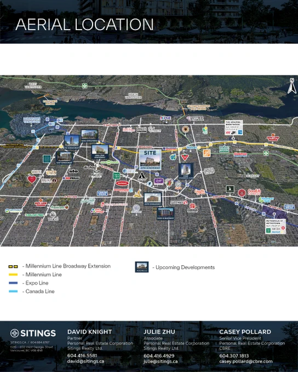The width and height of the screenshot is (298, 372).
Task: Click the Second Narrows bridge label
Action: click(x=199, y=107)
